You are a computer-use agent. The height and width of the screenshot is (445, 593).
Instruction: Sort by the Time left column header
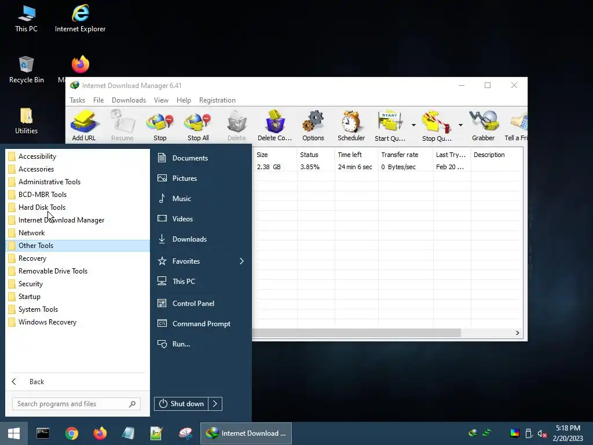click(356, 155)
